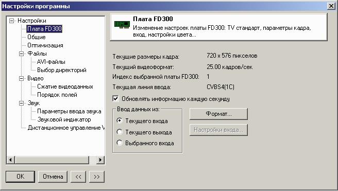The height and width of the screenshot is (191, 338).
Task: Select "Сжатие видеоданных" tree item
Action: pyautogui.click(x=65, y=86)
